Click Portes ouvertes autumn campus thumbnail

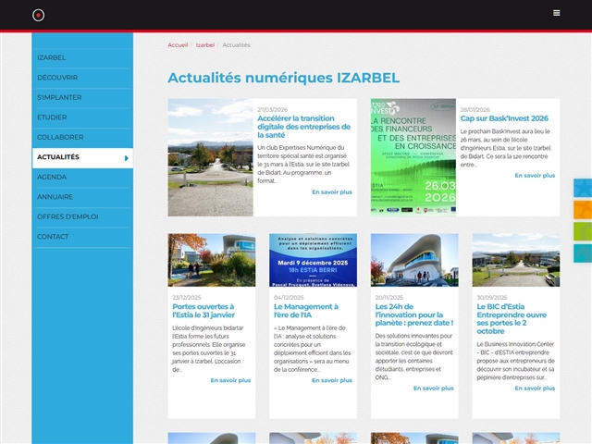[x=212, y=260]
